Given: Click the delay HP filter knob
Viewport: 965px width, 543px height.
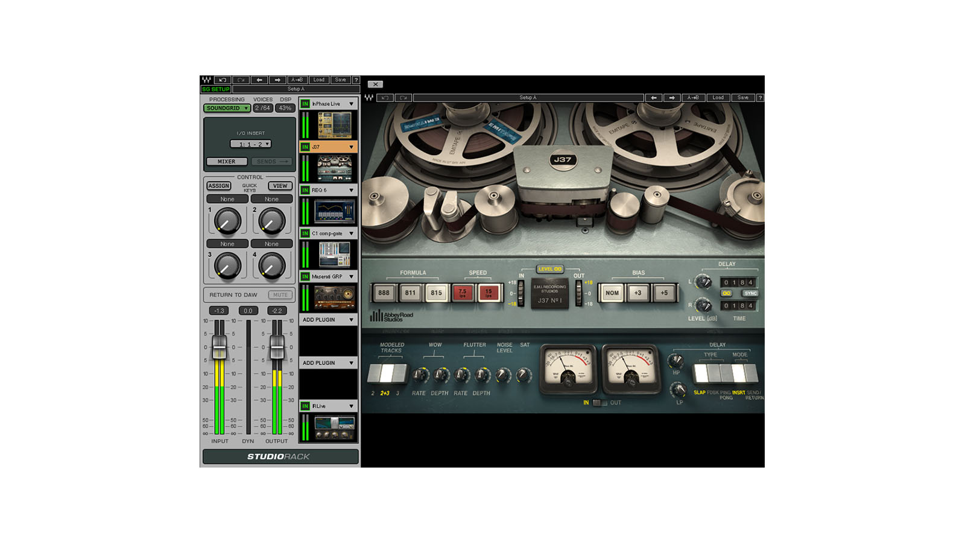Looking at the screenshot, I should tap(676, 361).
